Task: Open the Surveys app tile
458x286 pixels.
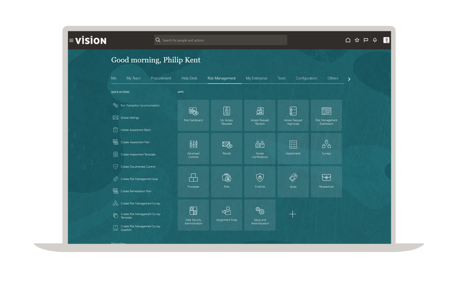Action: pos(326,148)
